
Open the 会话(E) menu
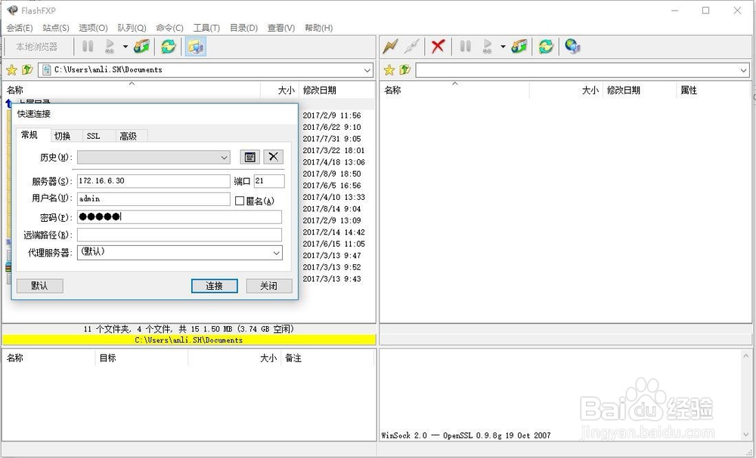(20, 28)
